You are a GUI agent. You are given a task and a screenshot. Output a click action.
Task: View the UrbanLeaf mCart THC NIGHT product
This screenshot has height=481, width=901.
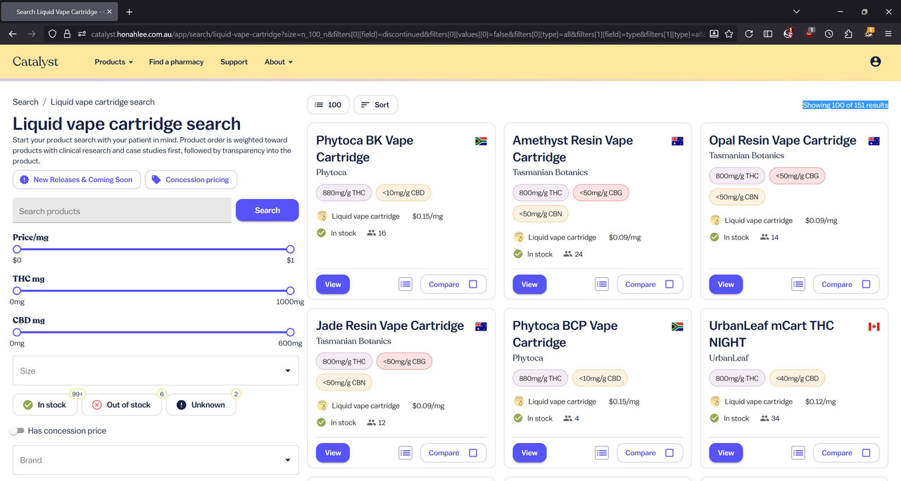pyautogui.click(x=726, y=453)
